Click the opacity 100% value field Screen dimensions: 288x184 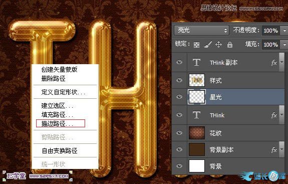point(271,31)
